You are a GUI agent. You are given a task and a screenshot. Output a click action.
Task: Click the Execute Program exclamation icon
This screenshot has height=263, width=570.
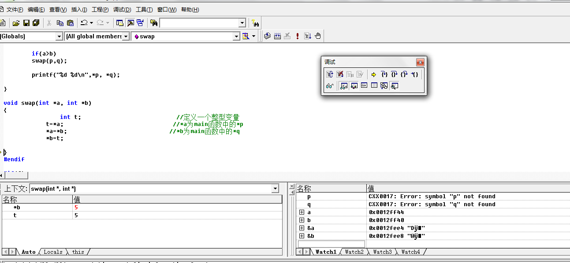[x=298, y=36]
